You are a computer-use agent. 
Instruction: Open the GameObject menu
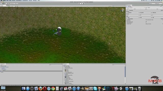(x=19, y=1)
